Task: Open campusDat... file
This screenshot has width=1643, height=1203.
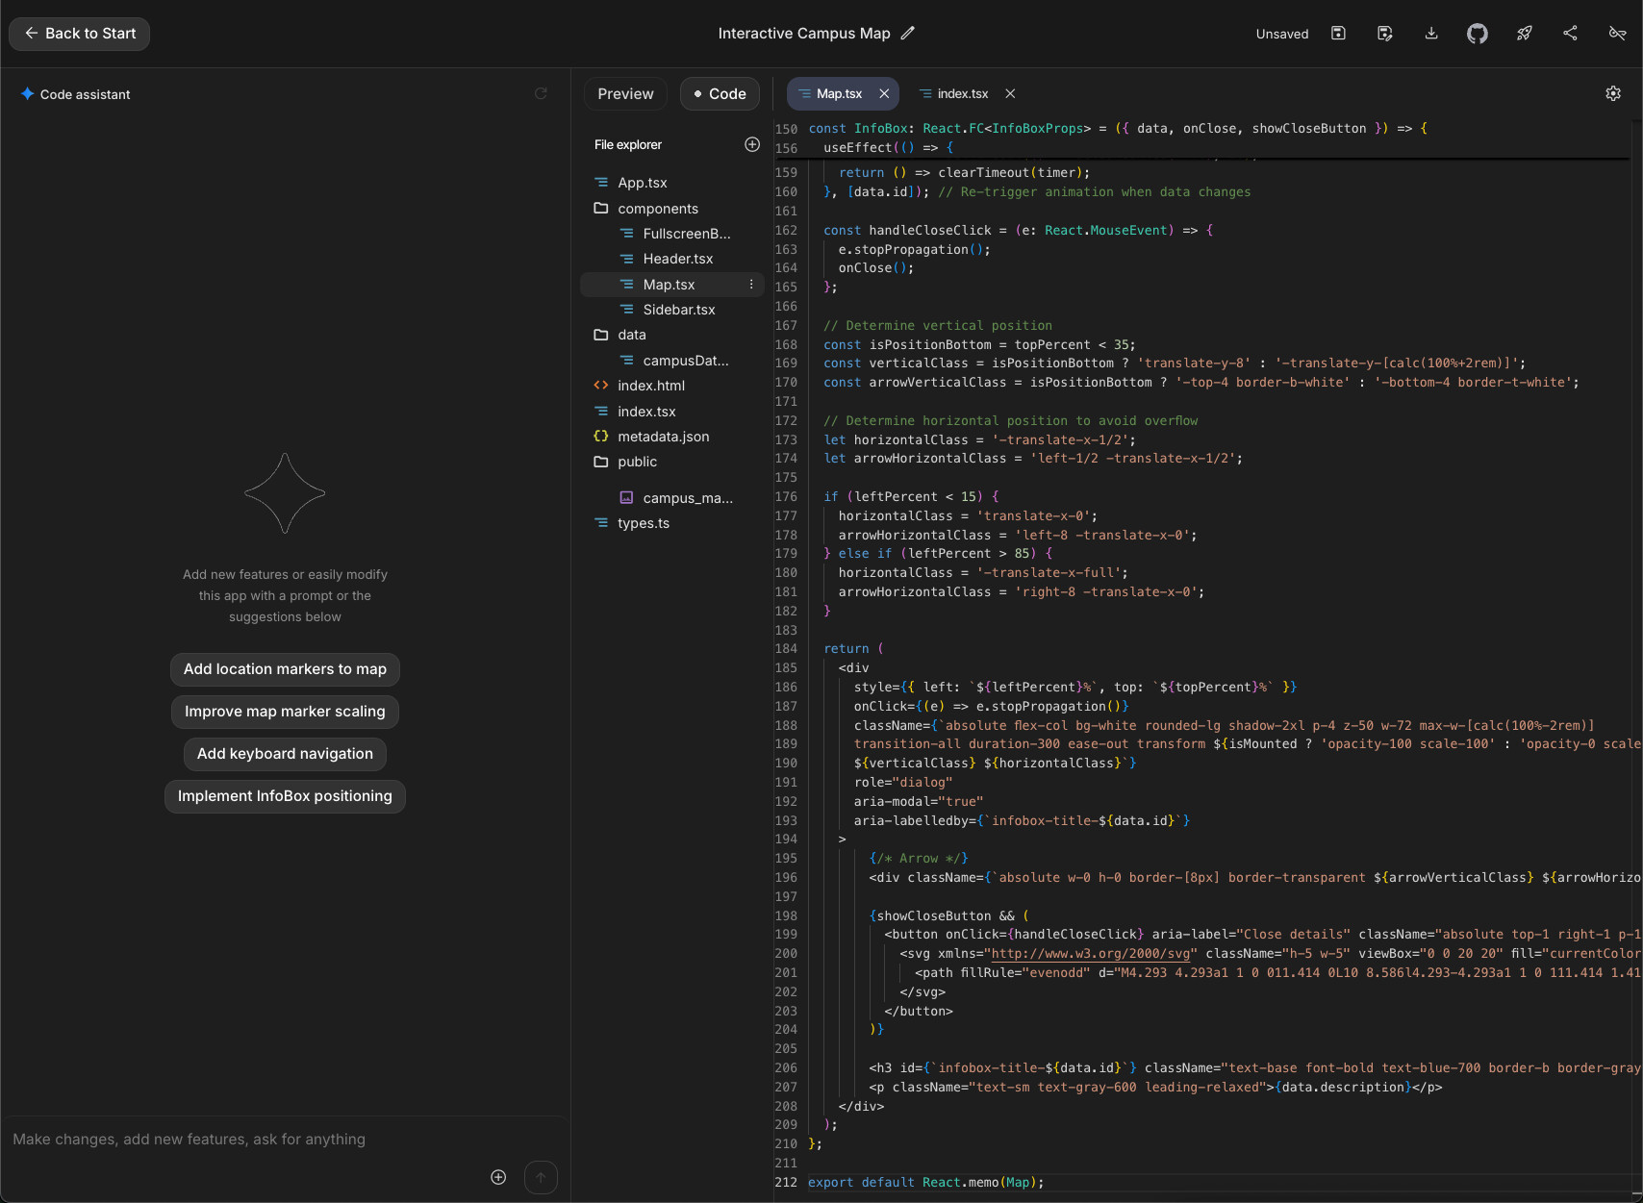Action: click(x=685, y=361)
